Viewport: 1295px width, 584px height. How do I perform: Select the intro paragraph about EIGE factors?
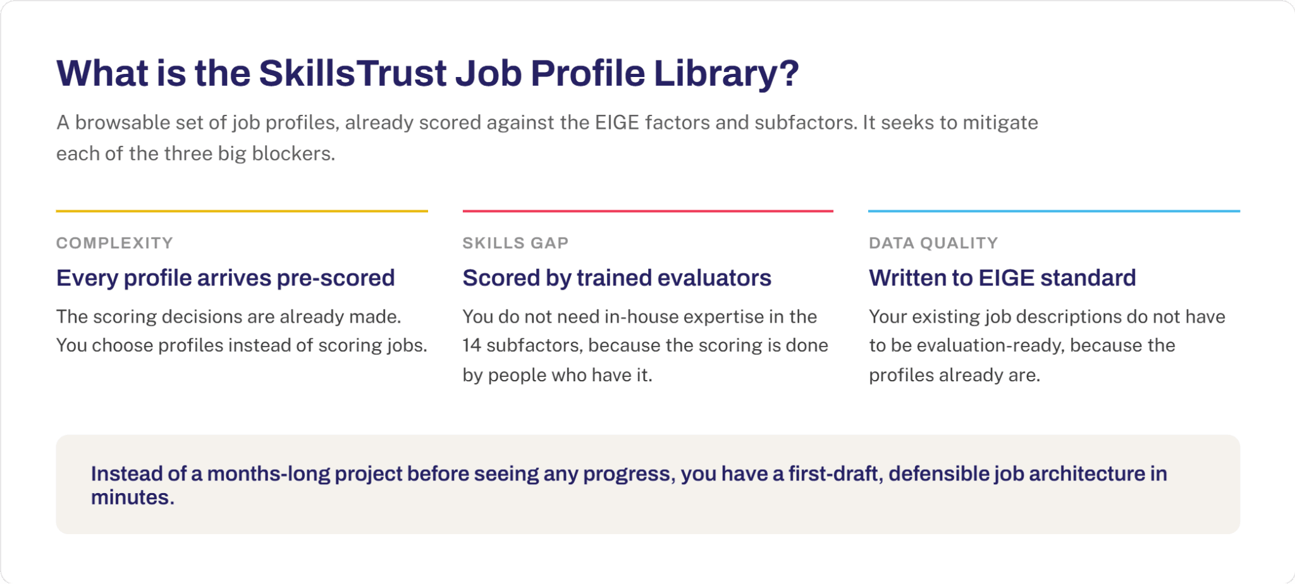click(x=547, y=138)
